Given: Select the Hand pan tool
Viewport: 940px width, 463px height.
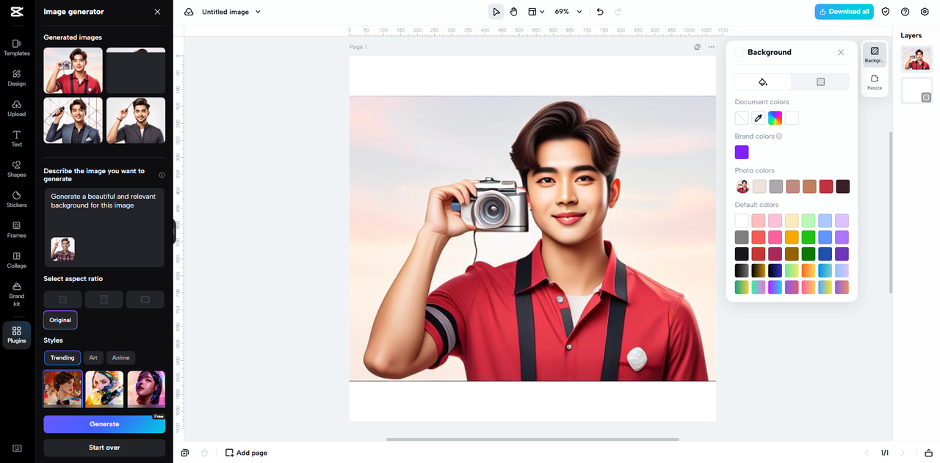Looking at the screenshot, I should 513,12.
